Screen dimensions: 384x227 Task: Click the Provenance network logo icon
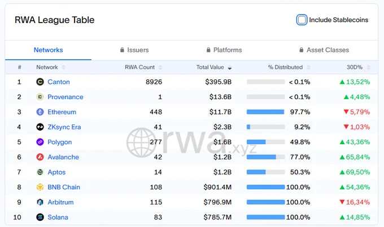tap(40, 97)
